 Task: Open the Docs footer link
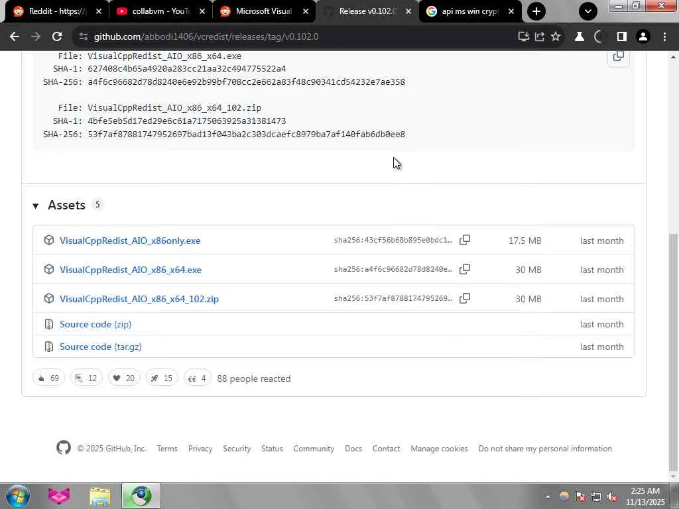(353, 449)
